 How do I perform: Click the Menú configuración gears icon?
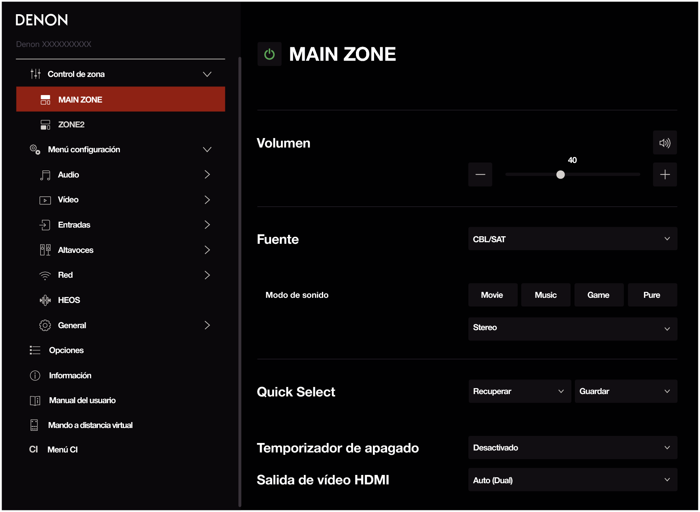point(35,149)
